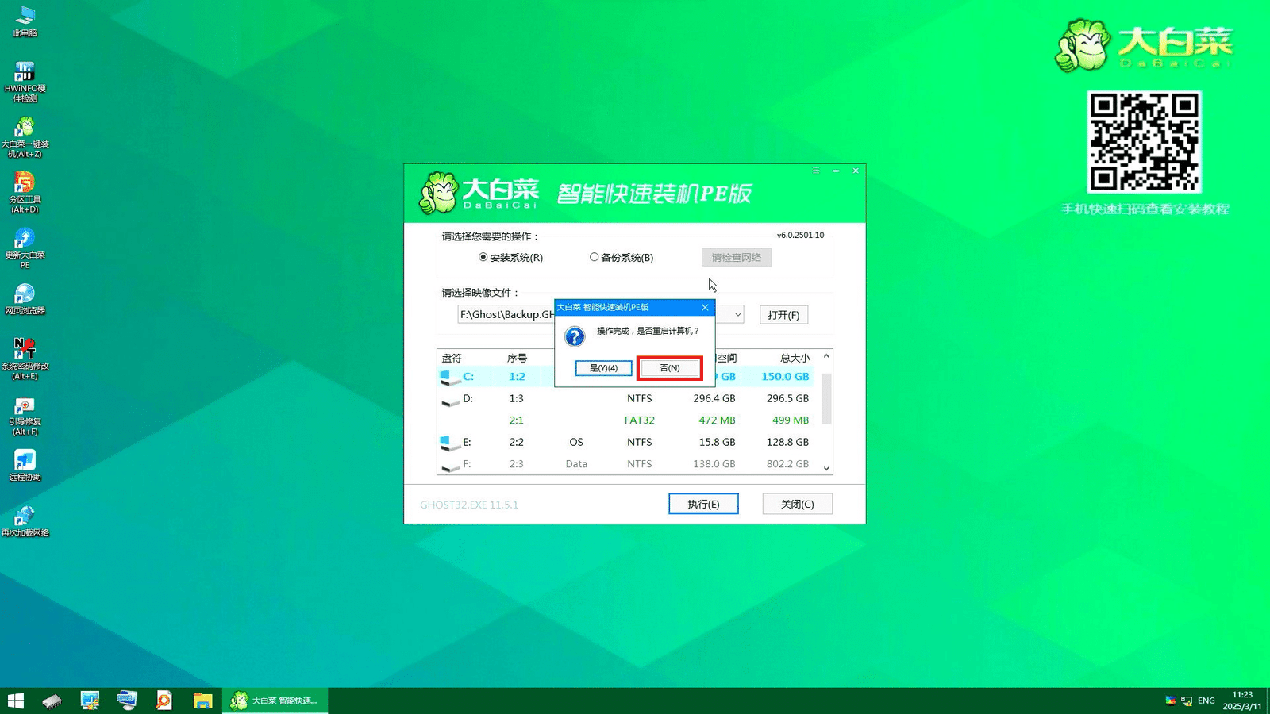This screenshot has height=714, width=1270.
Task: Click the 关闭(C) button
Action: coord(797,504)
